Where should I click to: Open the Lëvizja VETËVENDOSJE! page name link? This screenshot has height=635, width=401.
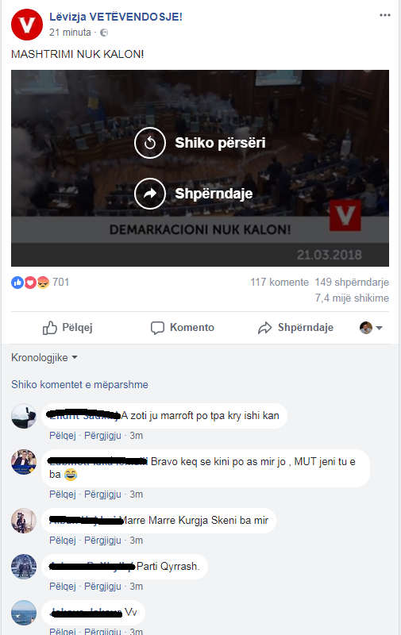116,17
